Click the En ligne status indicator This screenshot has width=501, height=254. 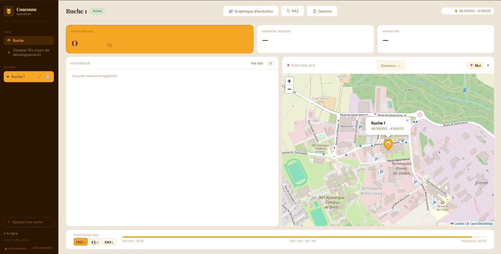coord(11,233)
